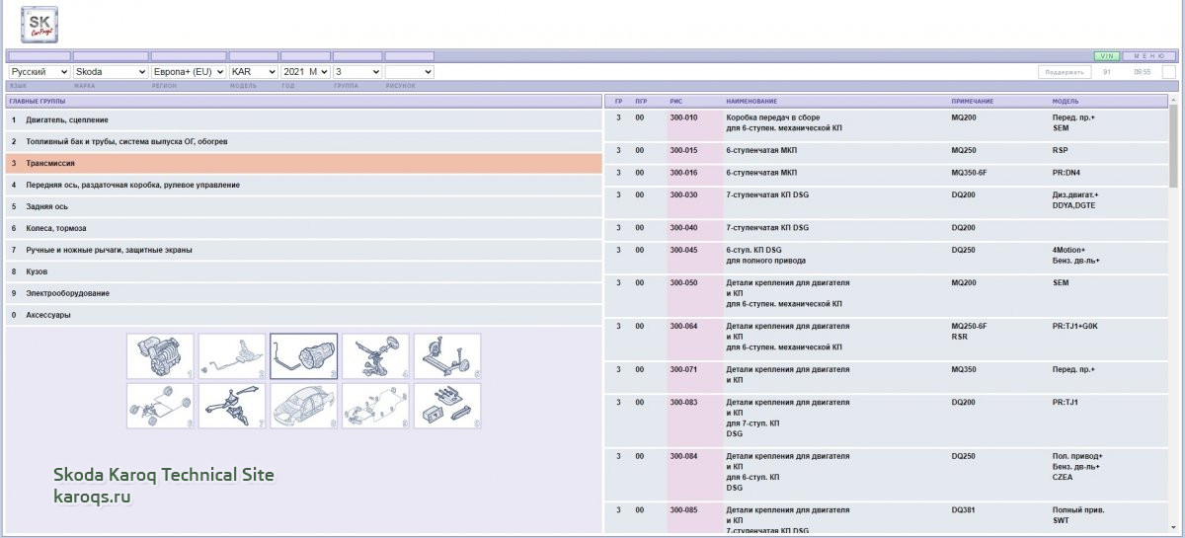Click name text Коробка передач в сборе
Image resolution: width=1185 pixels, height=538 pixels.
[773, 117]
